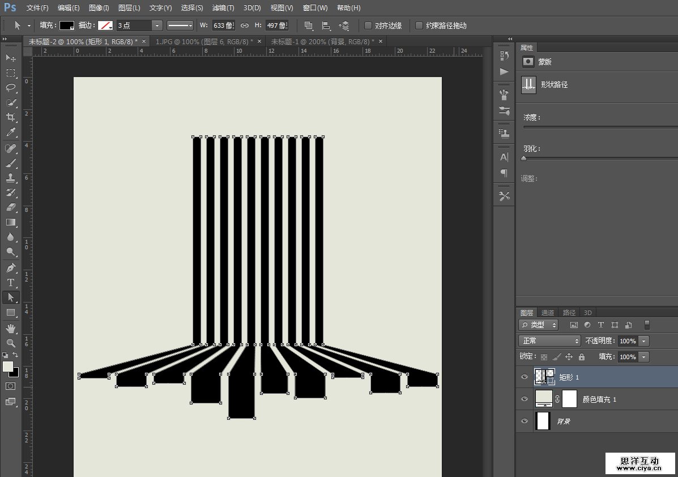Select the Lasso tool
This screenshot has height=477, width=678.
pos(11,87)
